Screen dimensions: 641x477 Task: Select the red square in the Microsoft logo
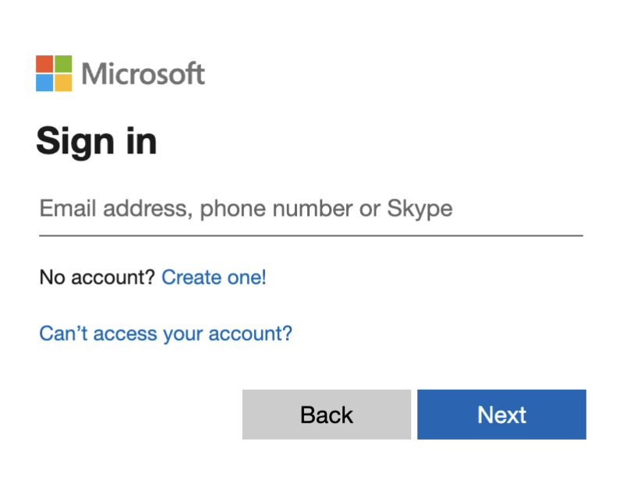pyautogui.click(x=44, y=63)
